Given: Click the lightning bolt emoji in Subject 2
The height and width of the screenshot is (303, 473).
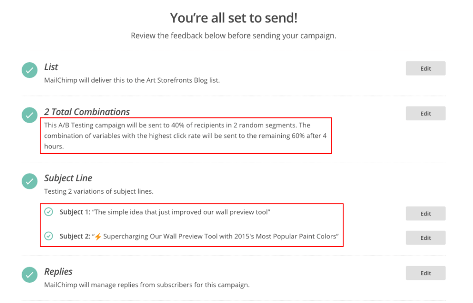Looking at the screenshot, I should (97, 237).
